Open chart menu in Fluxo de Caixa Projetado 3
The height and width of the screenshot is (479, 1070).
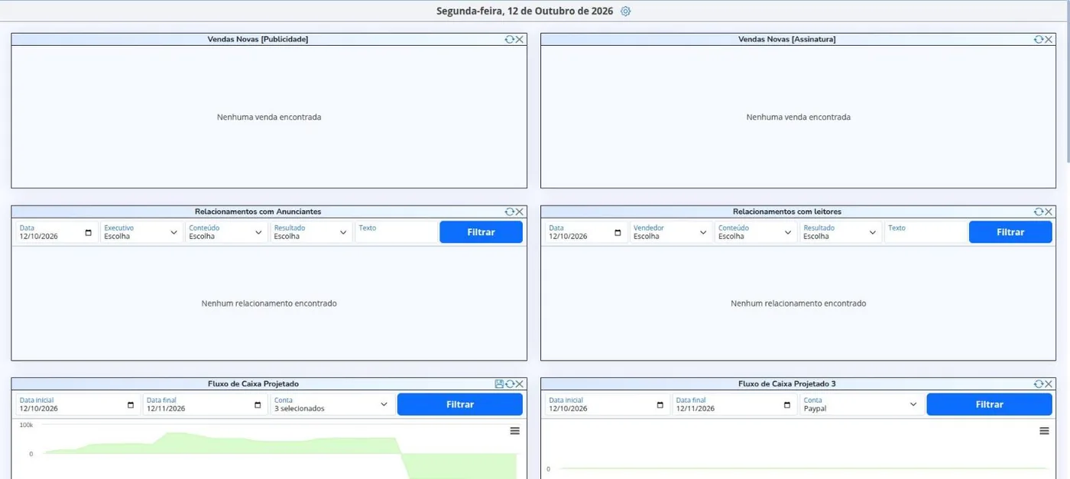click(1044, 431)
